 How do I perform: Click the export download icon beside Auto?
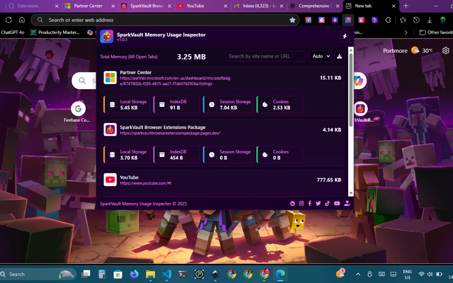[339, 56]
